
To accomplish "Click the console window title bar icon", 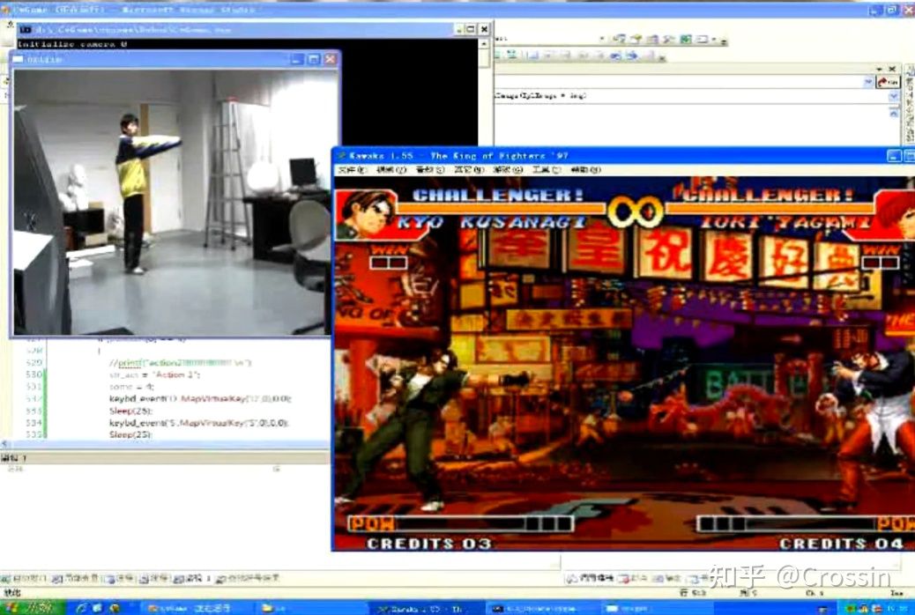I will [x=25, y=29].
